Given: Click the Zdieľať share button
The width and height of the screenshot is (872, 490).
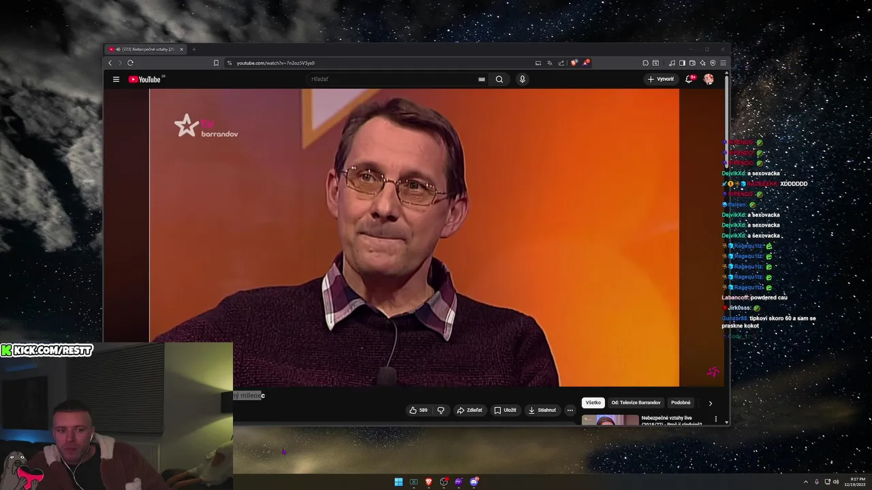Looking at the screenshot, I should click(x=469, y=410).
